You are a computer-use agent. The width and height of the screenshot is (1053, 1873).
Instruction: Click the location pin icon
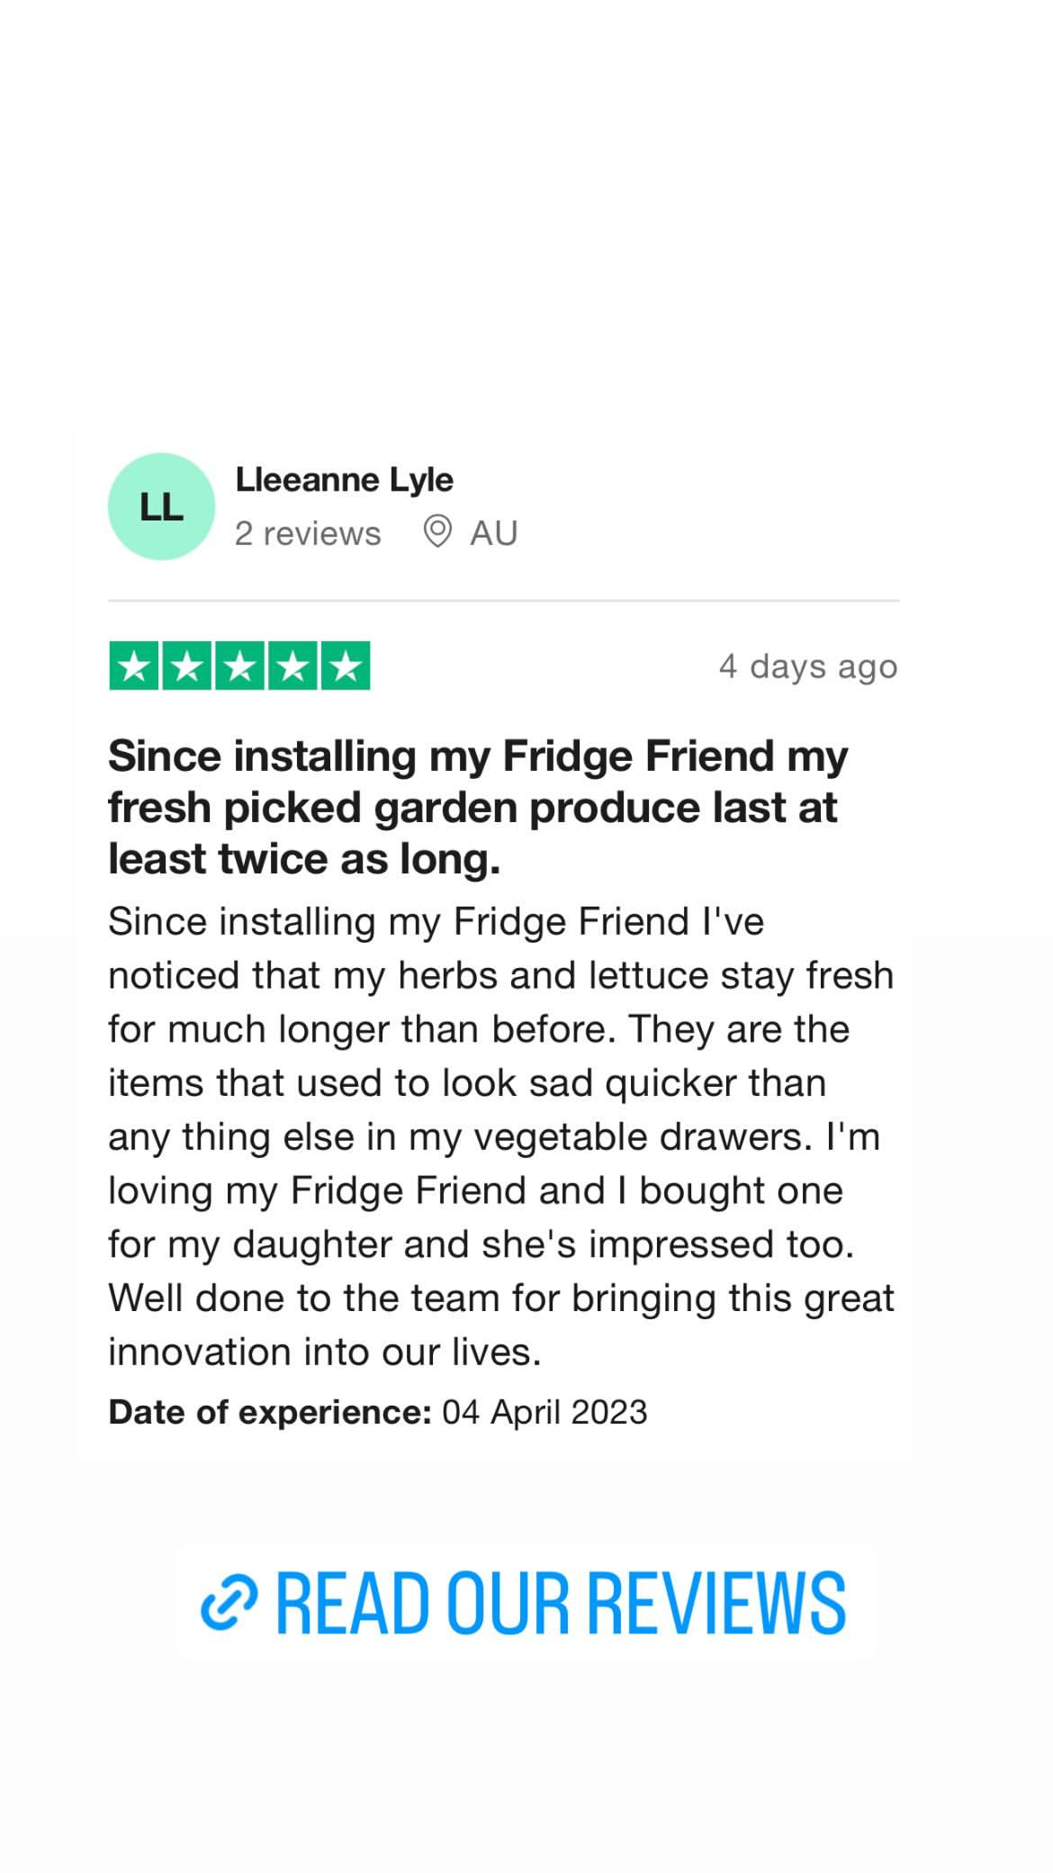coord(437,531)
